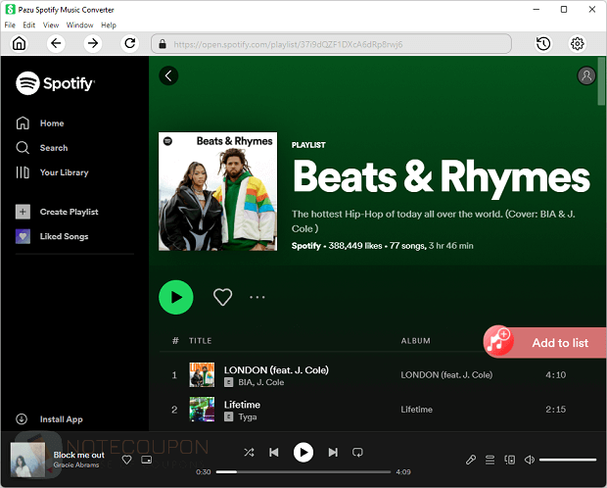The width and height of the screenshot is (607, 488).
Task: Skip to the previous track
Action: pyautogui.click(x=274, y=453)
